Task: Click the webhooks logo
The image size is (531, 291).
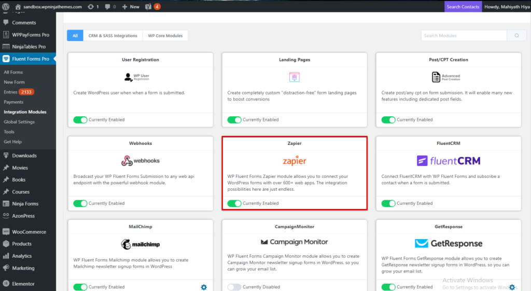Action: (x=140, y=161)
